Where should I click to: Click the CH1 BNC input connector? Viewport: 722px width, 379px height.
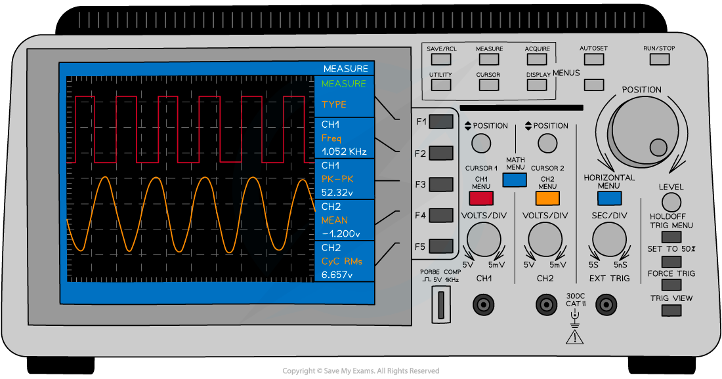point(484,304)
